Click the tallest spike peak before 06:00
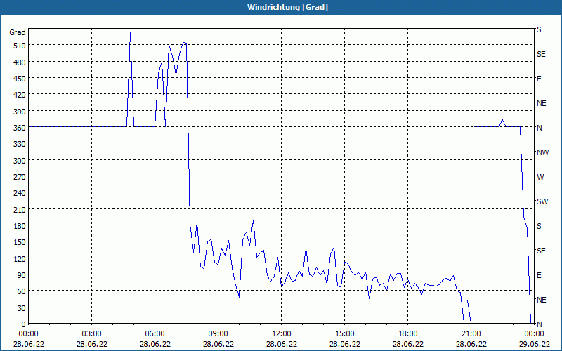Image resolution: width=562 pixels, height=351 pixels. click(130, 33)
